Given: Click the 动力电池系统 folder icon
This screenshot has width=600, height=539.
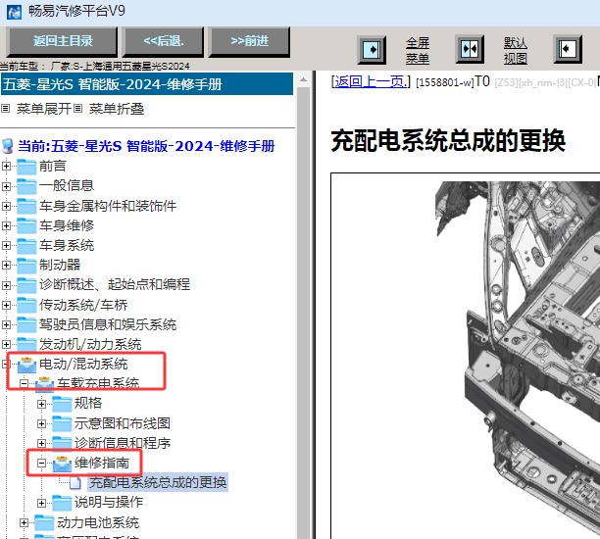Looking at the screenshot, I should click(x=44, y=523).
